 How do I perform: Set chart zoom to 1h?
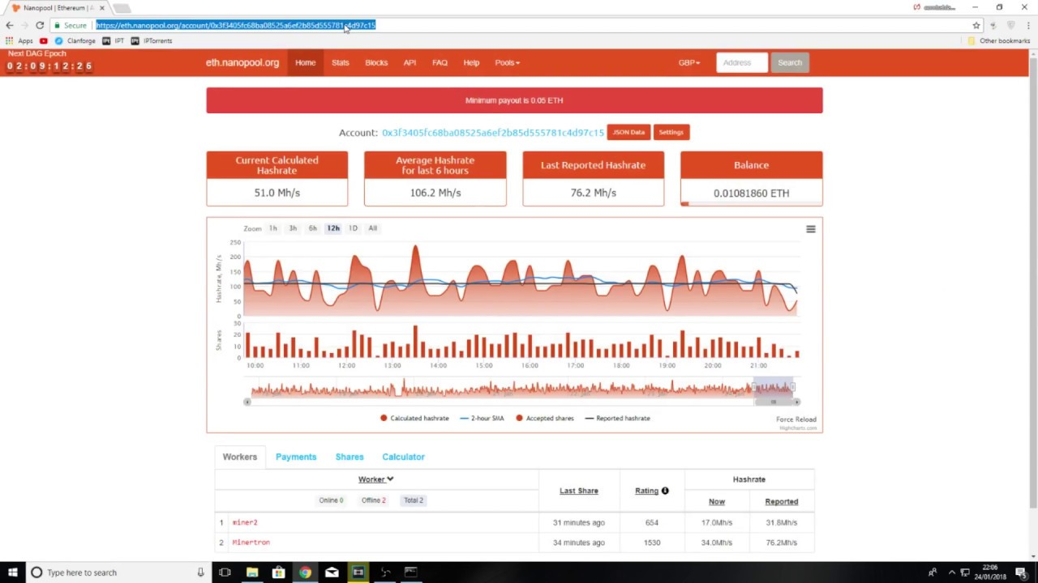pyautogui.click(x=273, y=228)
